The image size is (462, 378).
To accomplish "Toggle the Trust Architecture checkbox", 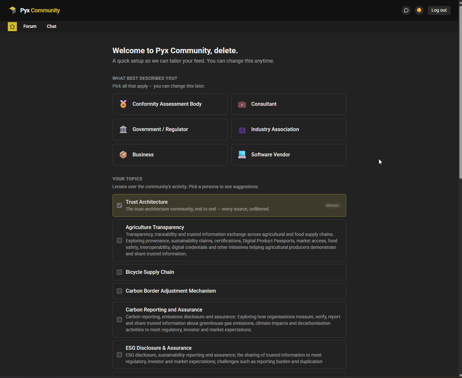I will pos(119,205).
